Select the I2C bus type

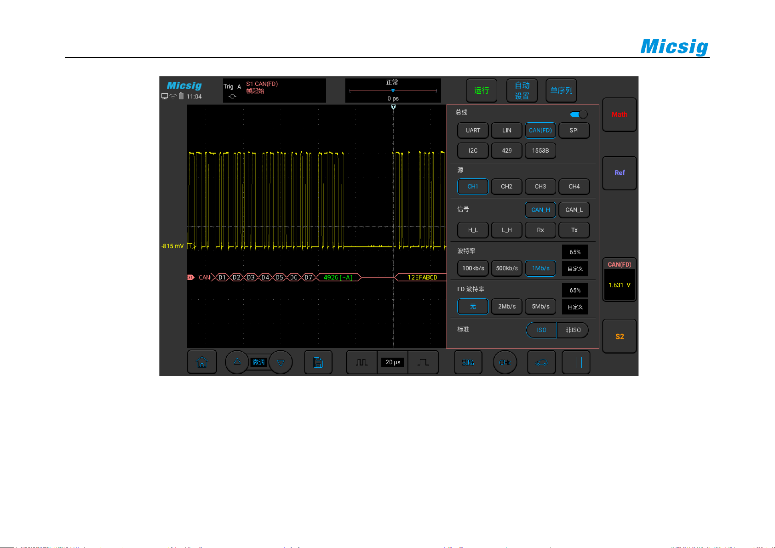(x=473, y=151)
